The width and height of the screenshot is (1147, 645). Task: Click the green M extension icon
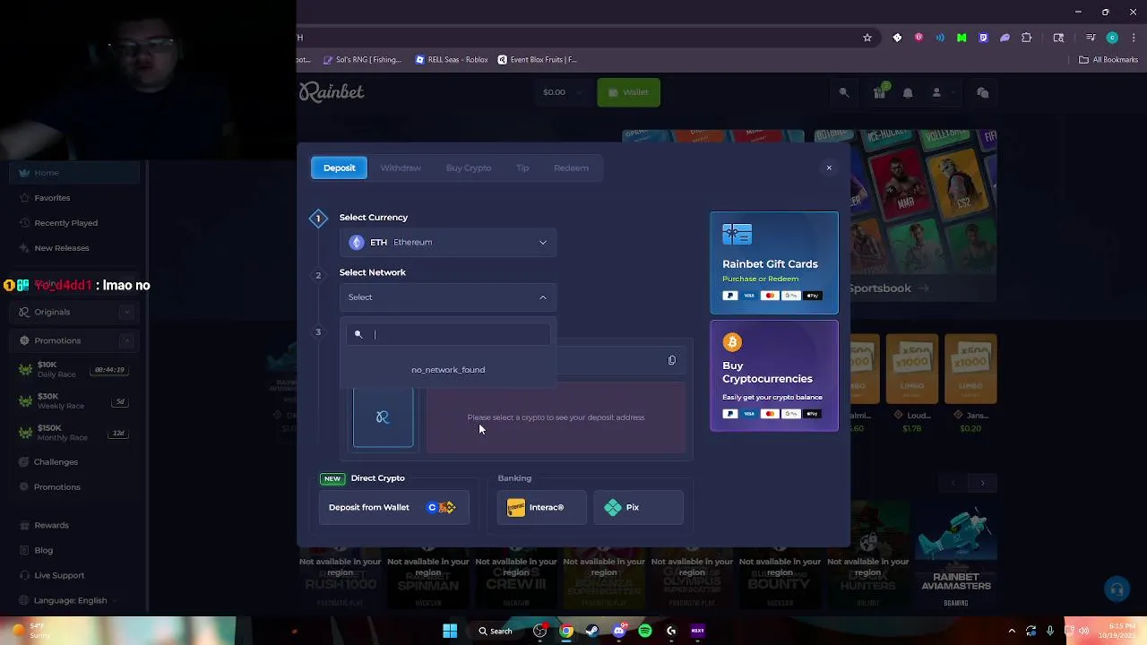pyautogui.click(x=962, y=38)
